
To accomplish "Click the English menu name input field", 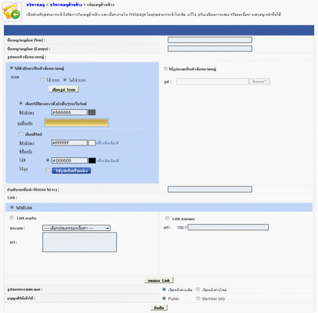I will point(210,48).
